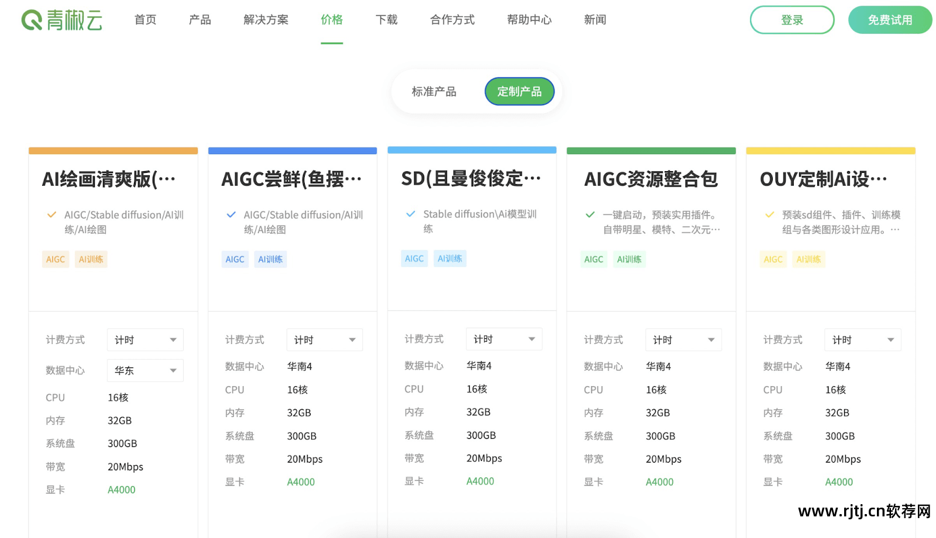
Task: Click 300GB value in SD且曼俊俊定 card
Action: pyautogui.click(x=481, y=435)
